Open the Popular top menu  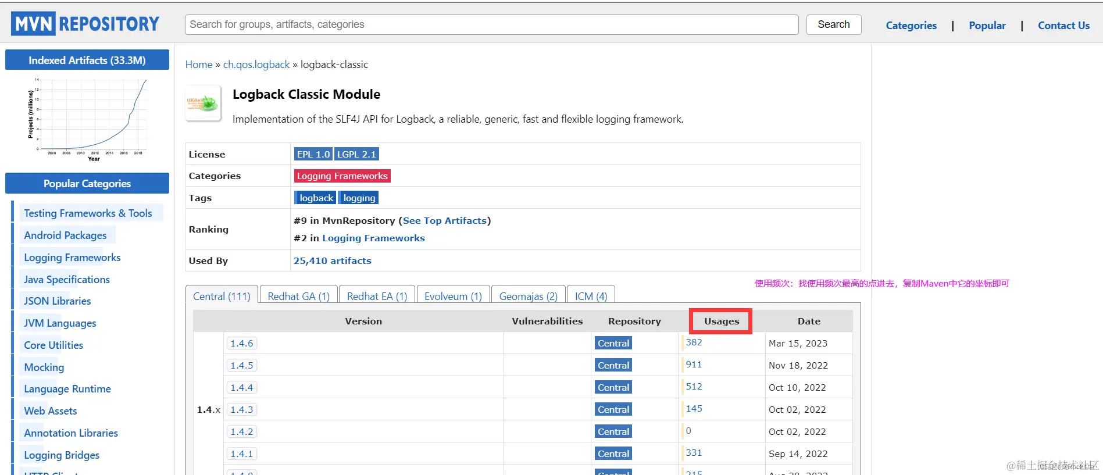987,26
